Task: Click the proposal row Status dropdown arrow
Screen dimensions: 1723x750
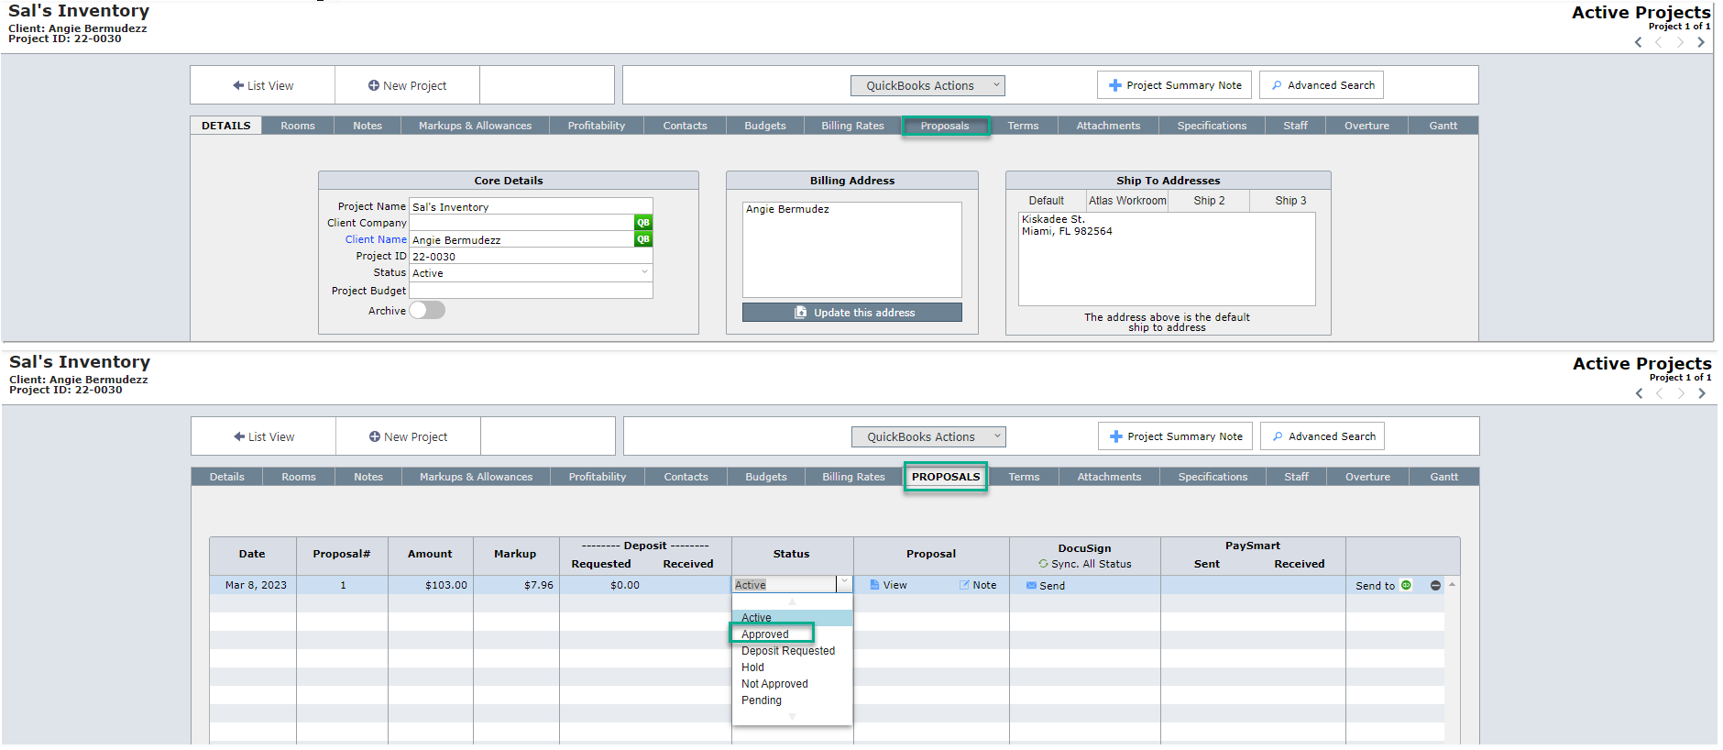Action: (844, 583)
